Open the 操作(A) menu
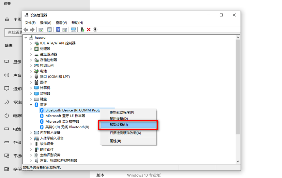 [x=45, y=23]
